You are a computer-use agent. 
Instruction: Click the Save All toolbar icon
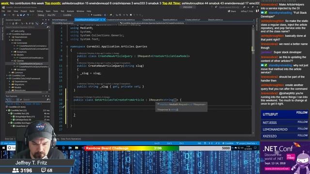tap(24, 15)
